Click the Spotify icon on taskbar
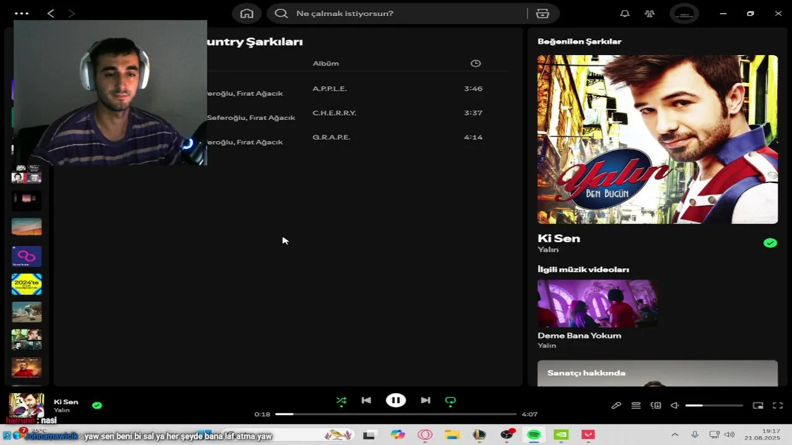Screen dimensions: 792x445 point(534,435)
